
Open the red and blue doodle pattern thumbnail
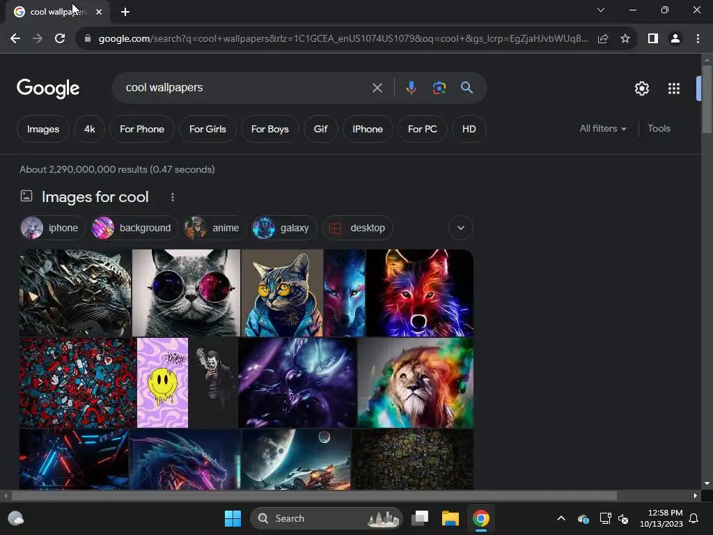click(78, 382)
